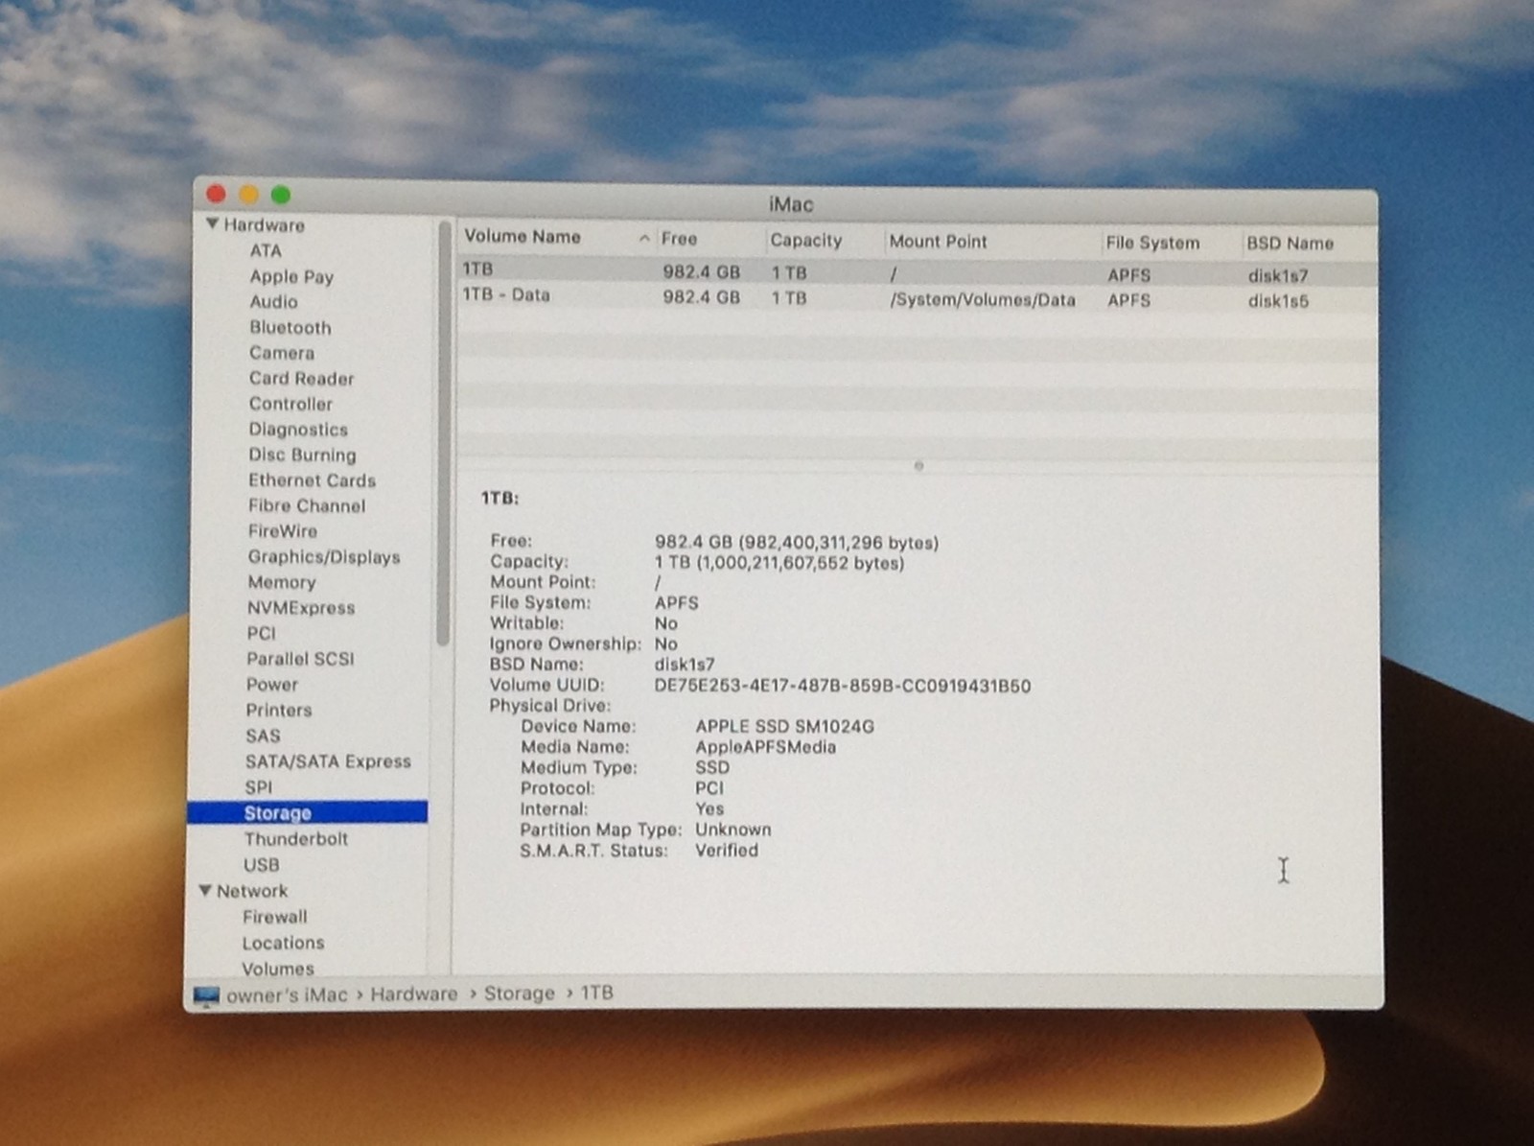The image size is (1534, 1146).
Task: Go to owner's iMac in path bar
Action: click(x=287, y=995)
